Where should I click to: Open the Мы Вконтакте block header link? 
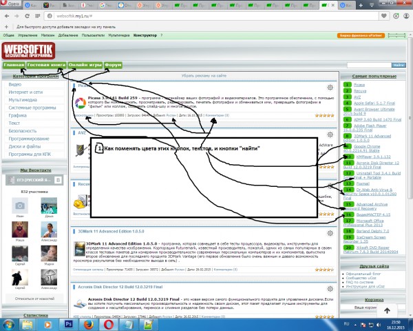36,170
